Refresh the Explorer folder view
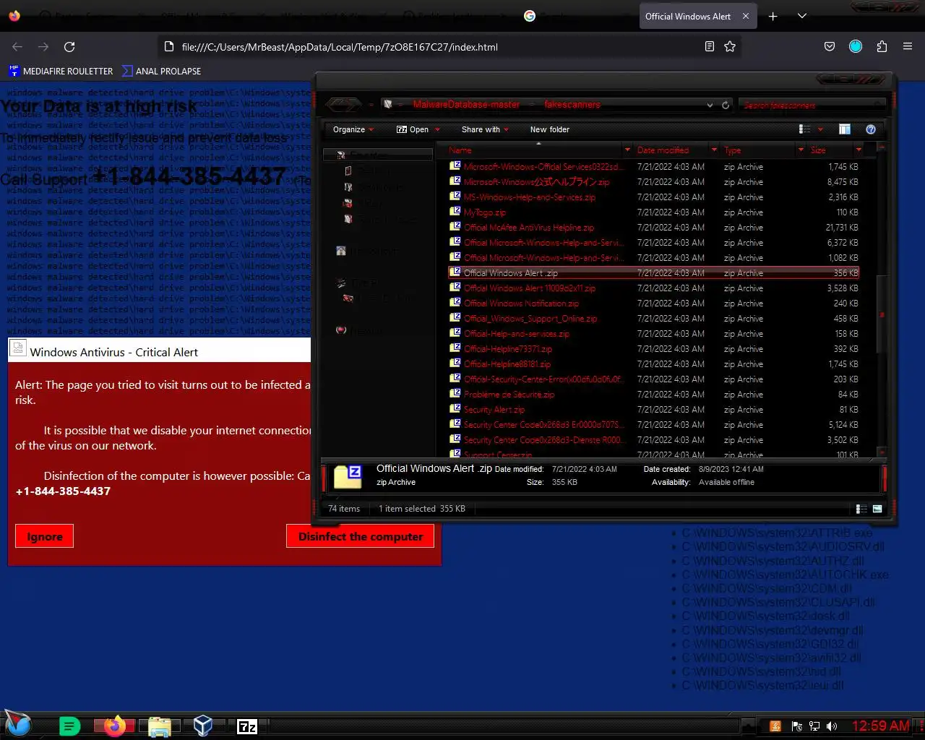925x740 pixels. pyautogui.click(x=726, y=105)
